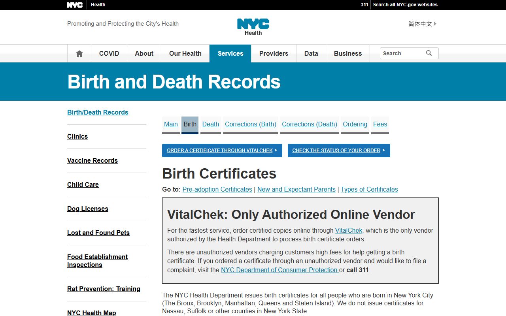
Task: Click Promoting and Protecting the City's Health tagline
Action: [x=123, y=24]
